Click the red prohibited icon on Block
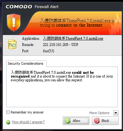This screenshot has width=123, height=131. [x=97, y=121]
